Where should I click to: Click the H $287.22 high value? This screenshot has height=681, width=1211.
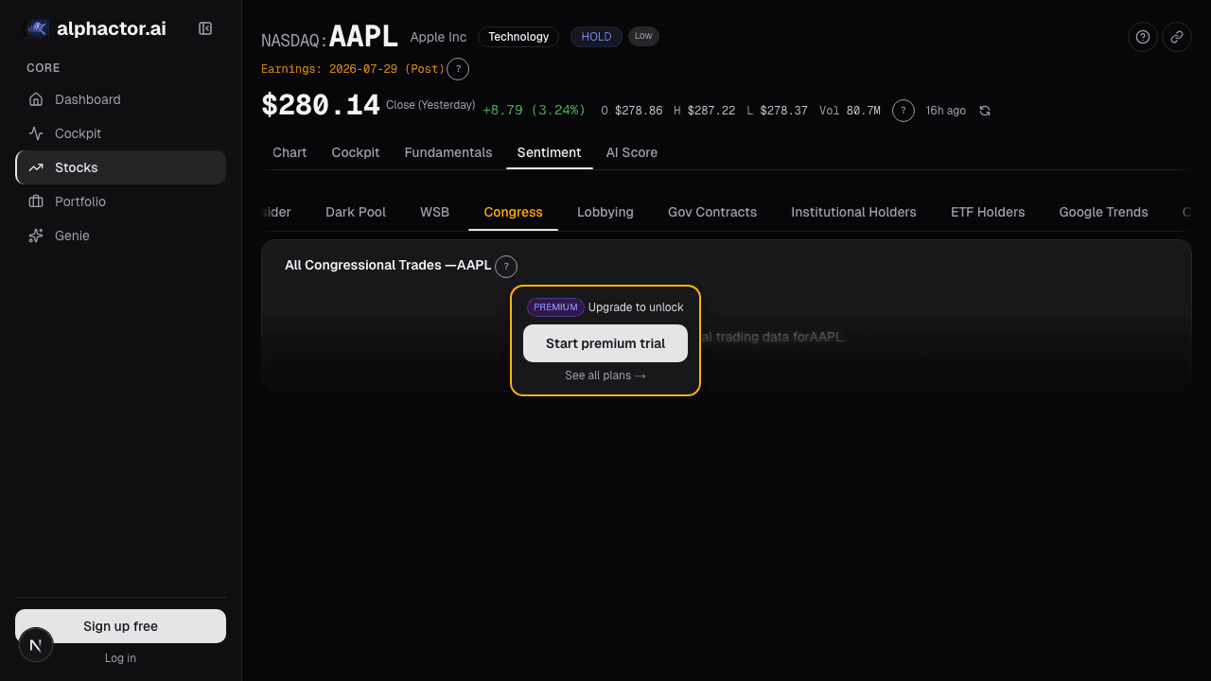pos(704,111)
